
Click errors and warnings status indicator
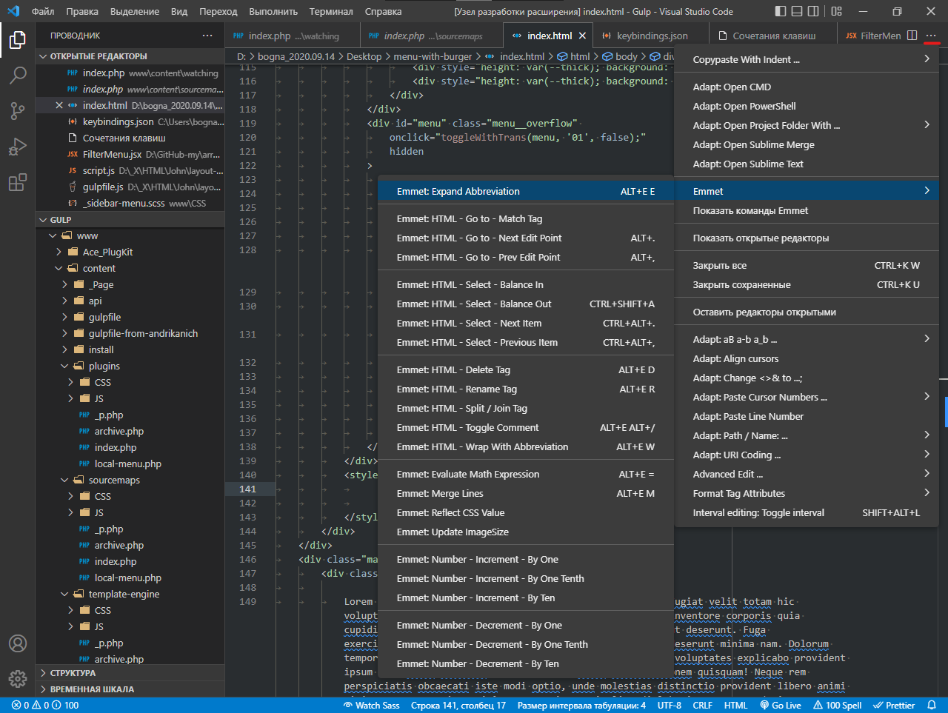pyautogui.click(x=44, y=706)
